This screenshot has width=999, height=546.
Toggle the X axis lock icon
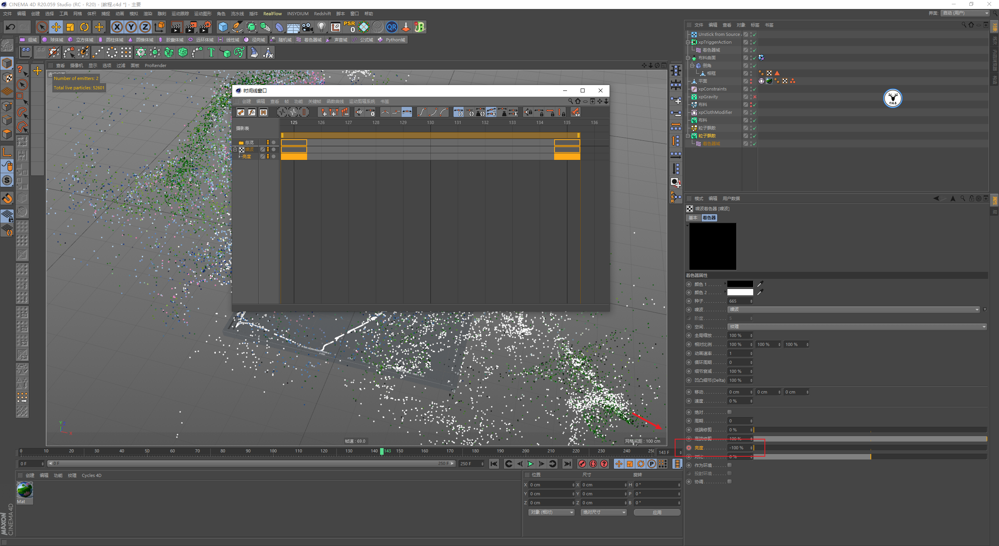tap(117, 27)
